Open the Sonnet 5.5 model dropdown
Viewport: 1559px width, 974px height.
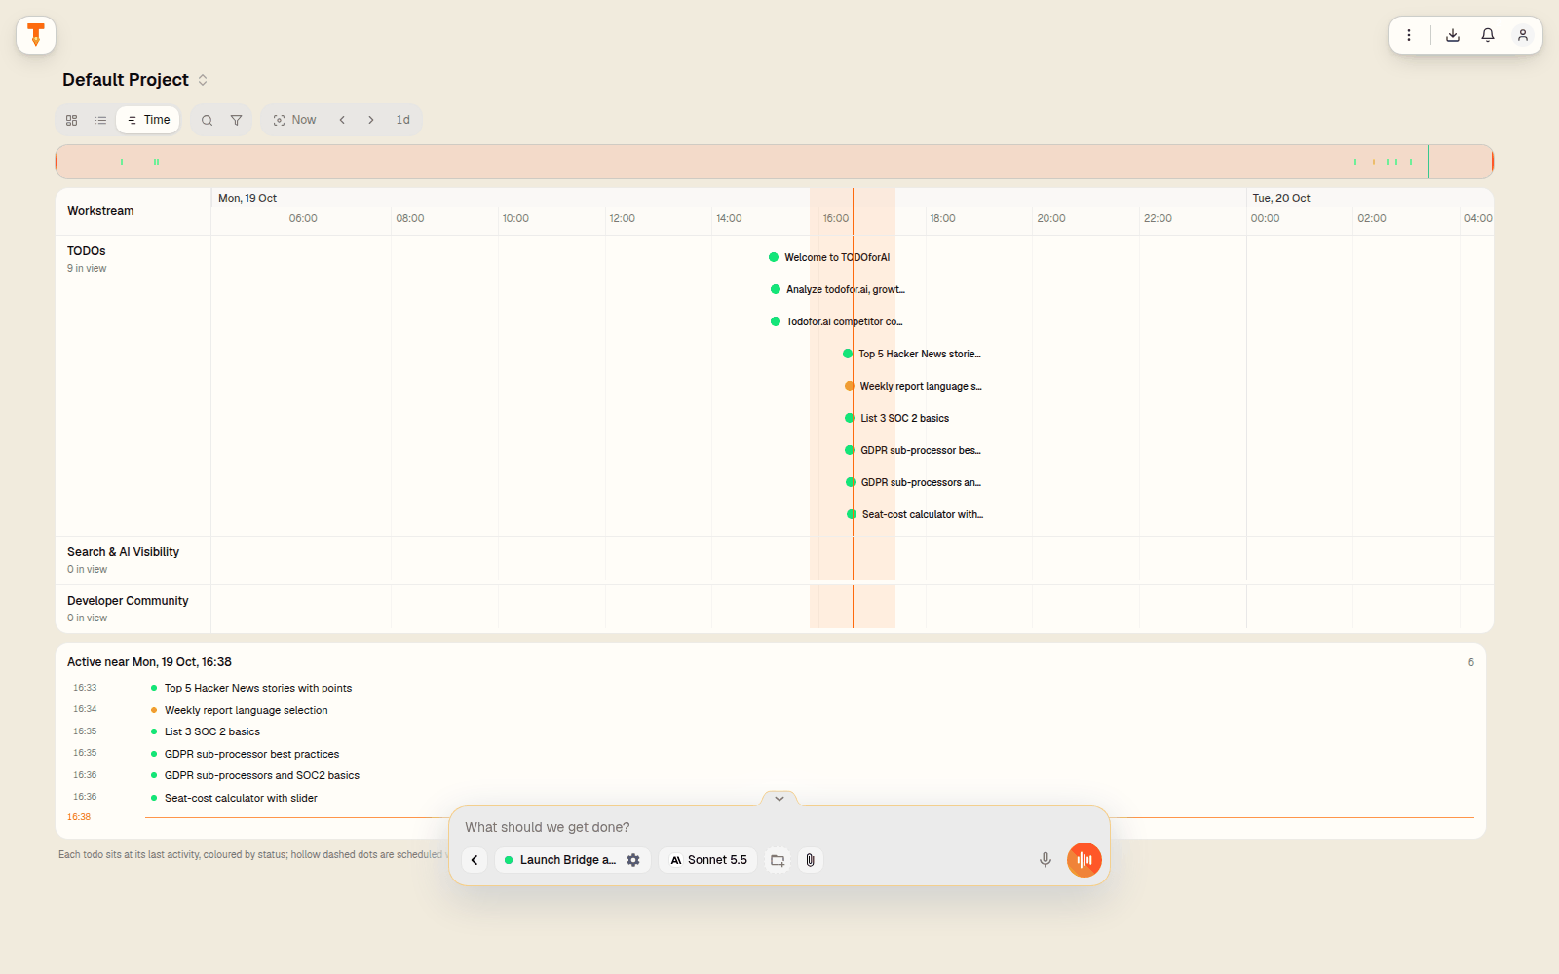coord(708,860)
